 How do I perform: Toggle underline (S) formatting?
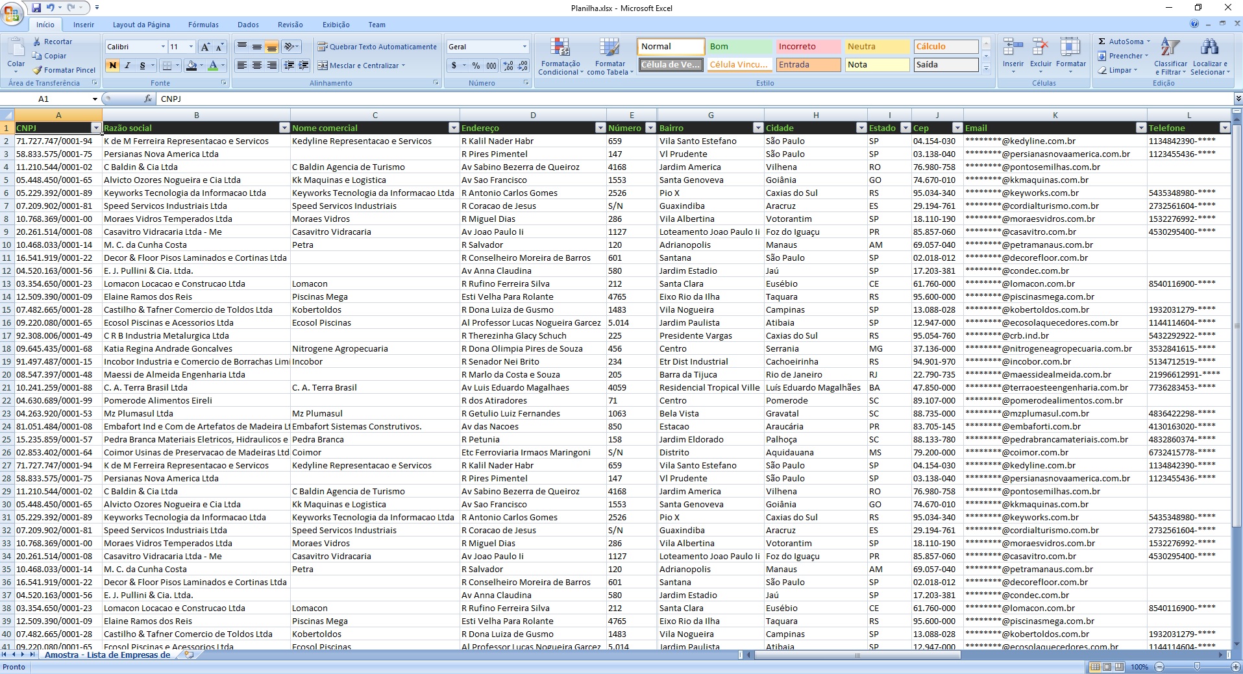point(142,66)
